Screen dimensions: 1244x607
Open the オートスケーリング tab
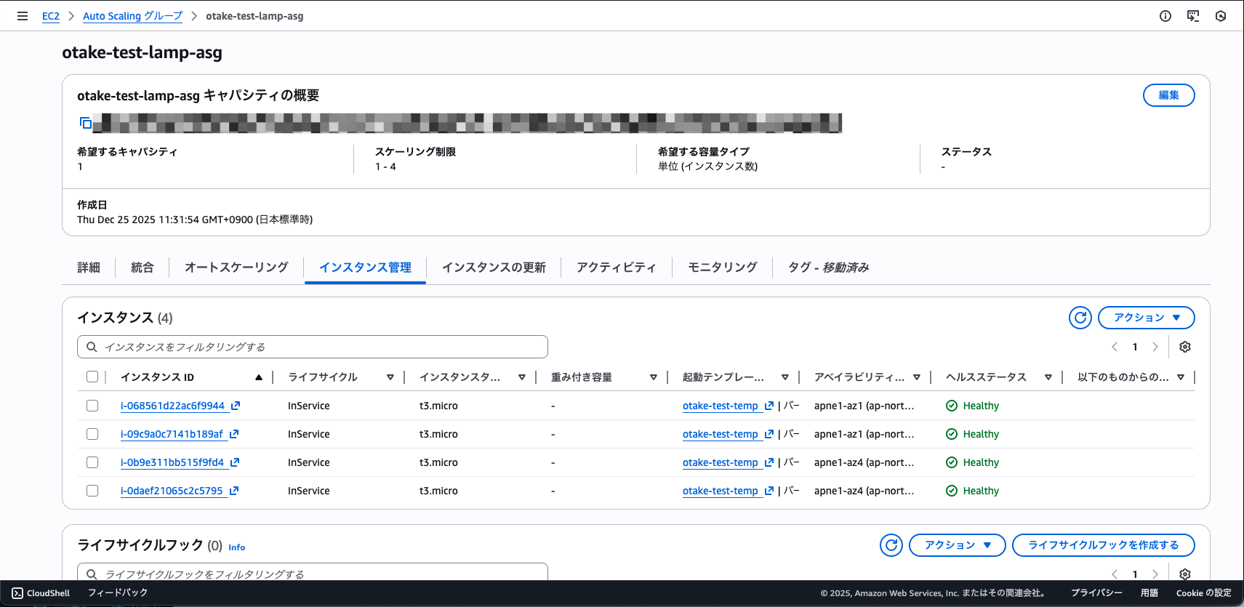(236, 268)
